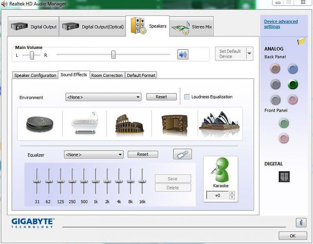This screenshot has width=313, height=244.
Task: Click the grey bottom-row back panel jack
Action: click(276, 99)
